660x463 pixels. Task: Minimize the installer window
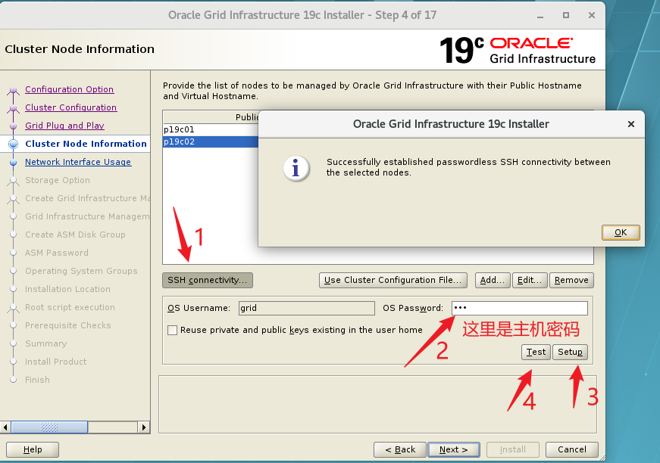point(540,16)
